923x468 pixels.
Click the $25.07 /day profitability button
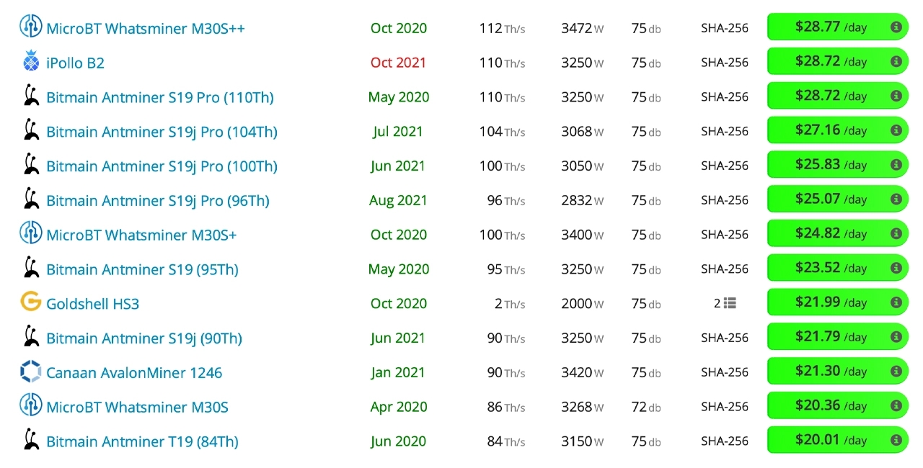(x=838, y=199)
